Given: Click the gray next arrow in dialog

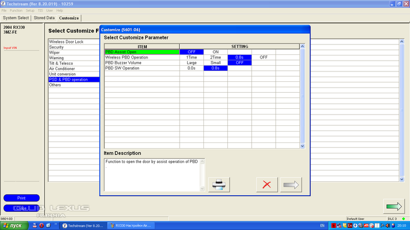Looking at the screenshot, I should [291, 185].
